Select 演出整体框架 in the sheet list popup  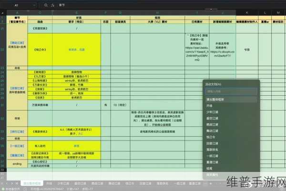[231, 100]
